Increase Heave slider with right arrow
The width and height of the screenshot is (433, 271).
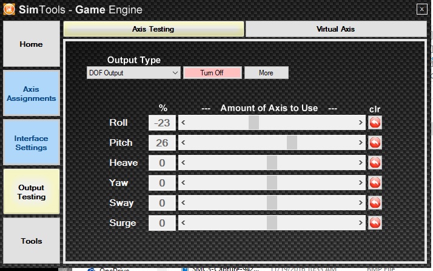[360, 162]
